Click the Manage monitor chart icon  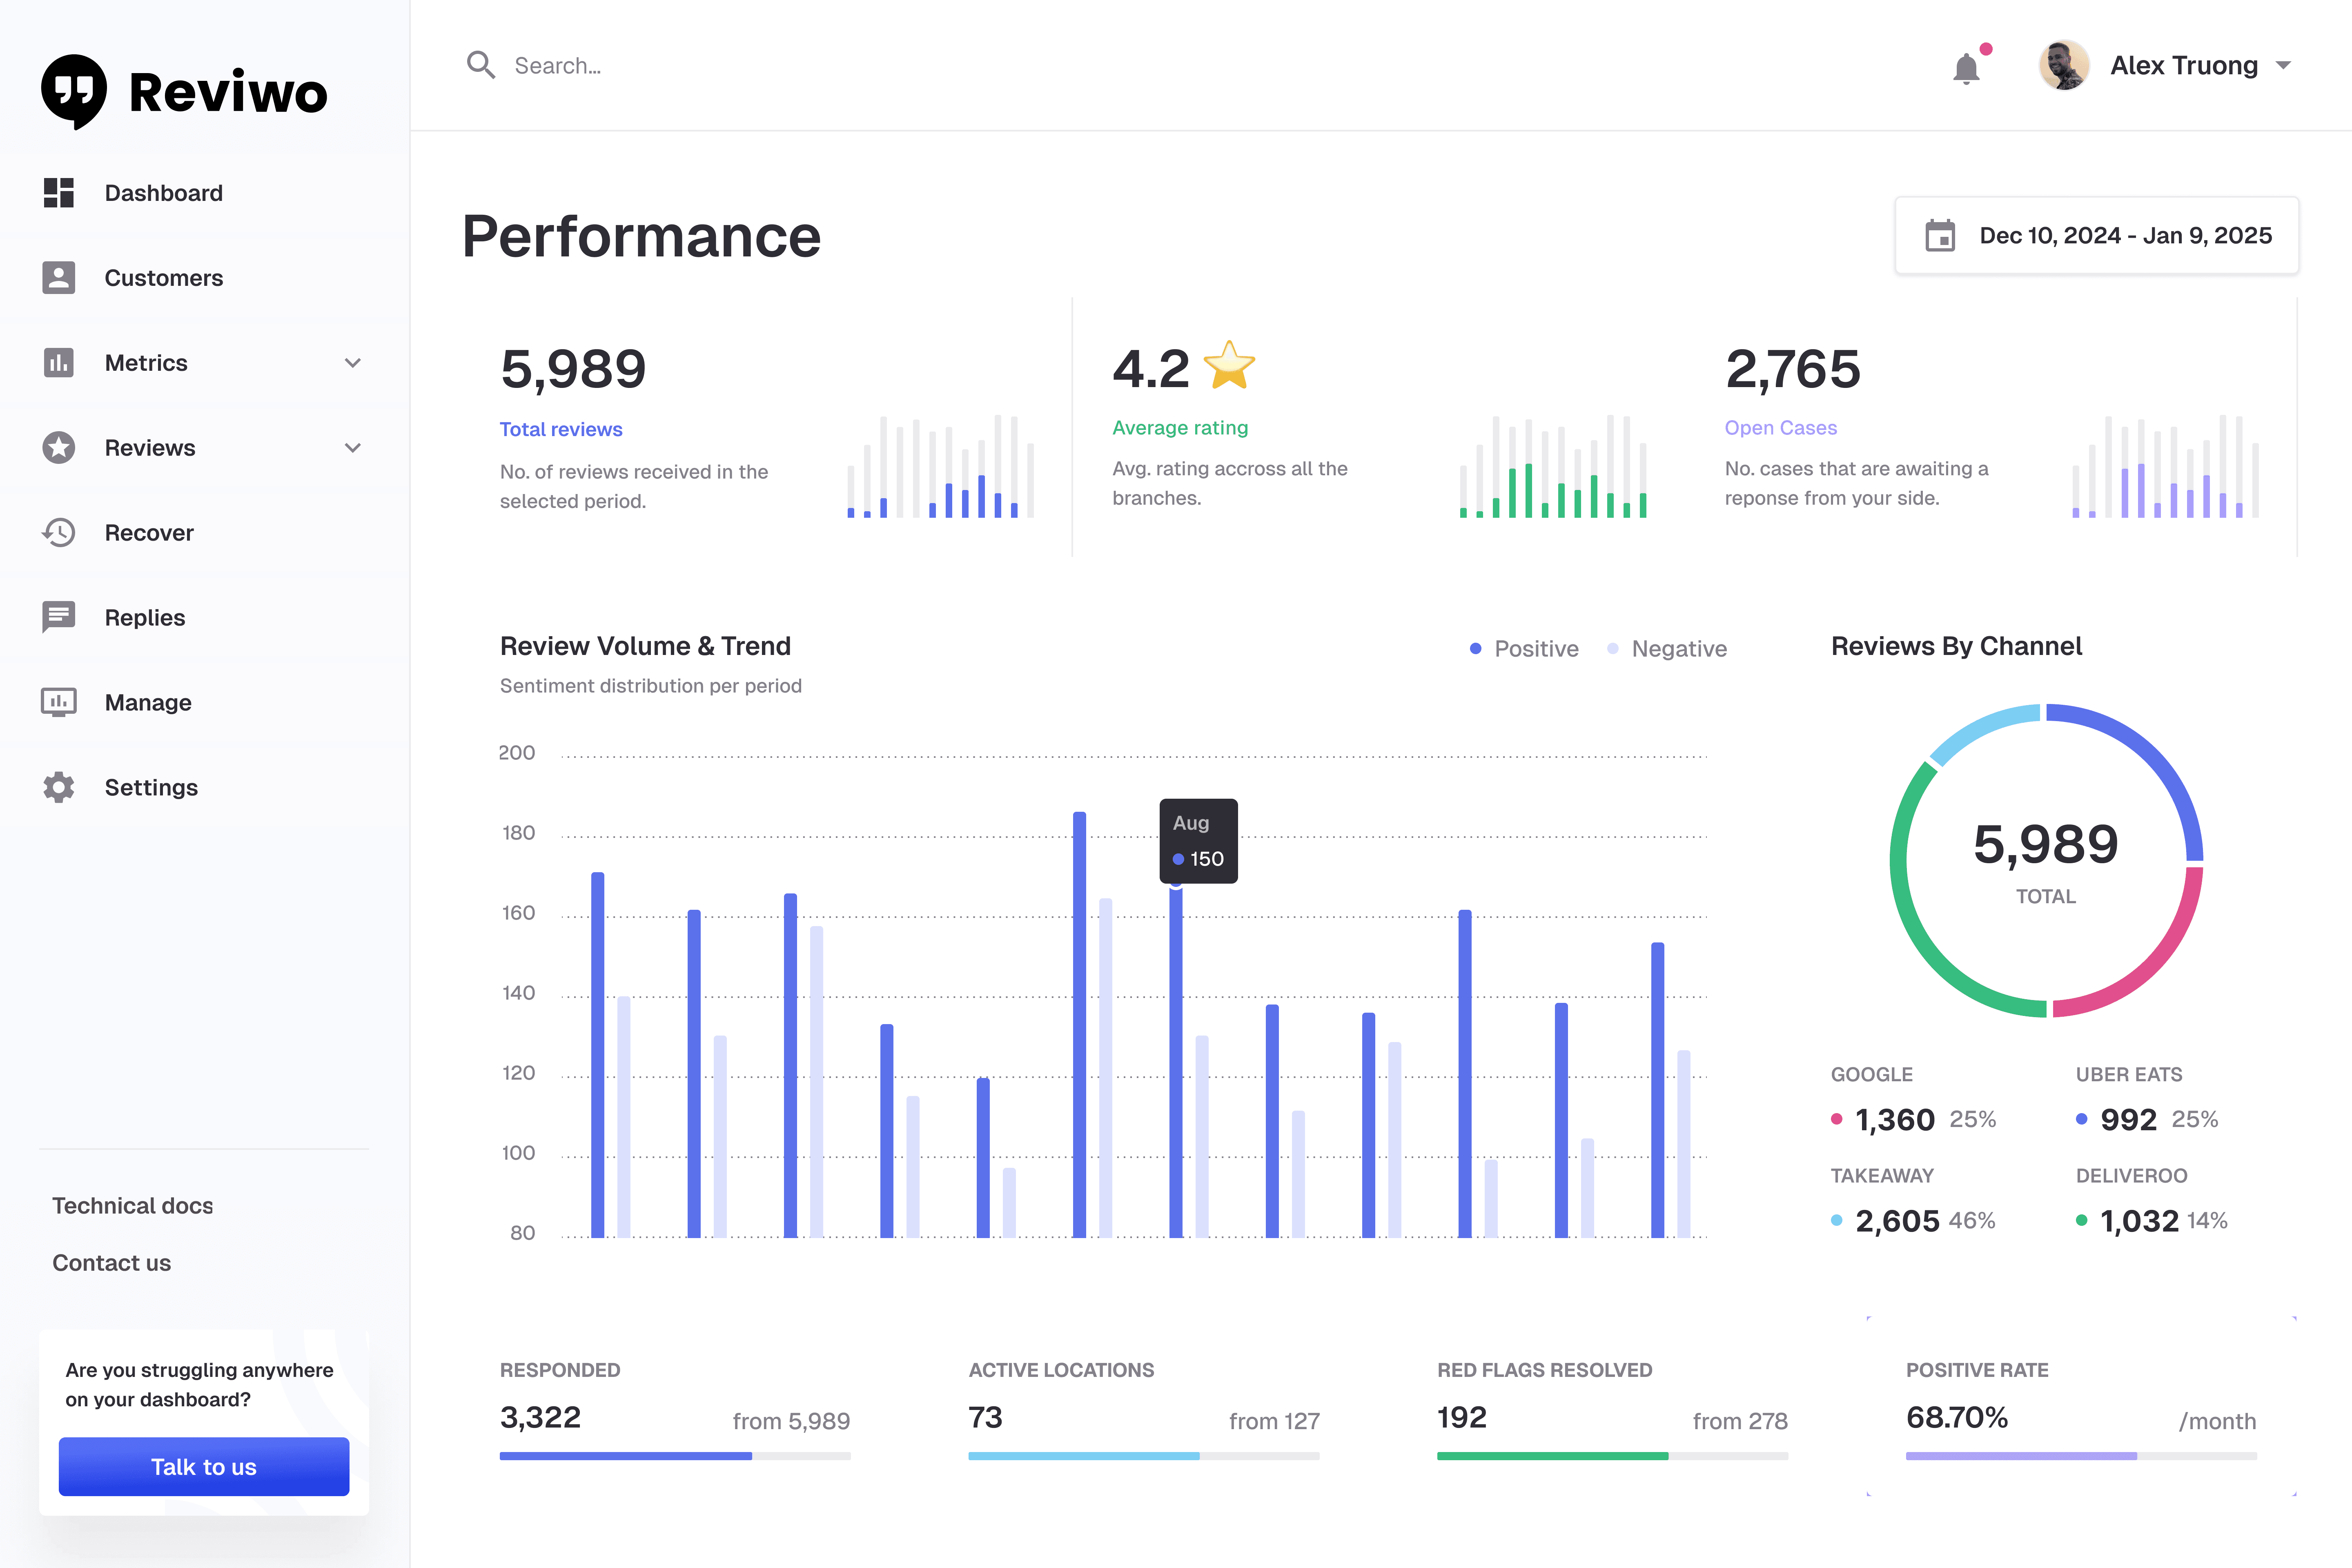(59, 702)
